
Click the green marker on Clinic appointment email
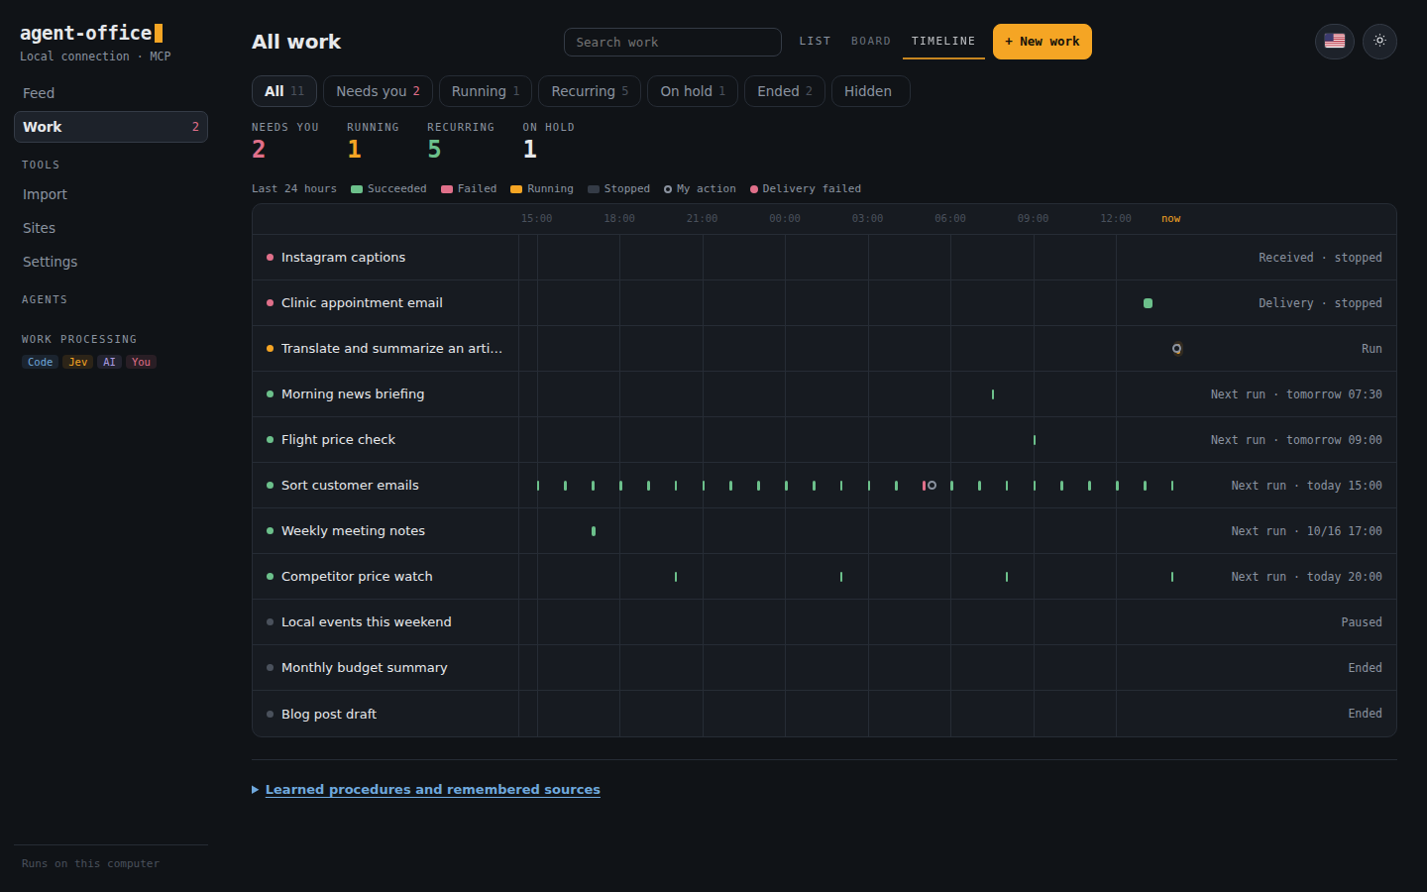(1148, 303)
